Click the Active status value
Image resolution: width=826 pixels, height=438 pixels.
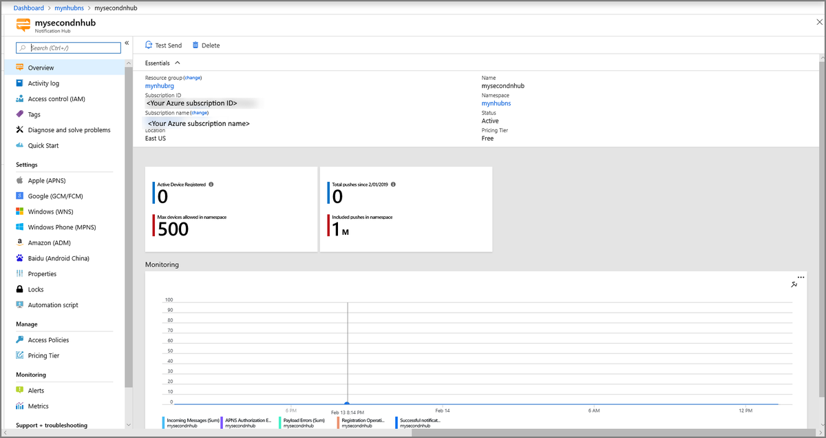click(x=490, y=121)
